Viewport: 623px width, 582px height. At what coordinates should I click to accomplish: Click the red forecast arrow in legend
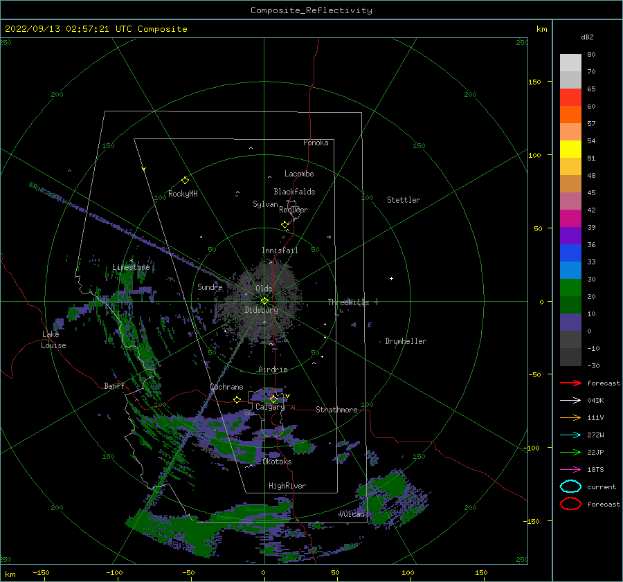(570, 383)
